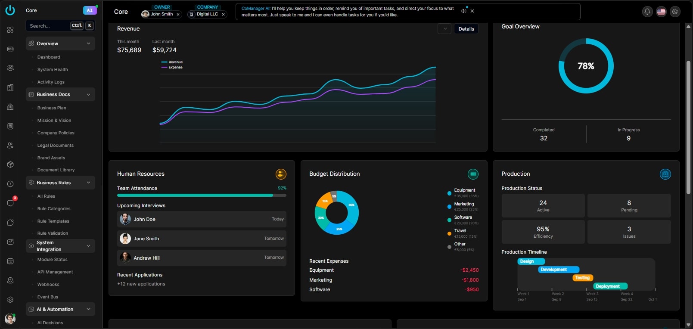Collapse the Business Rules section
The width and height of the screenshot is (693, 329).
88,183
